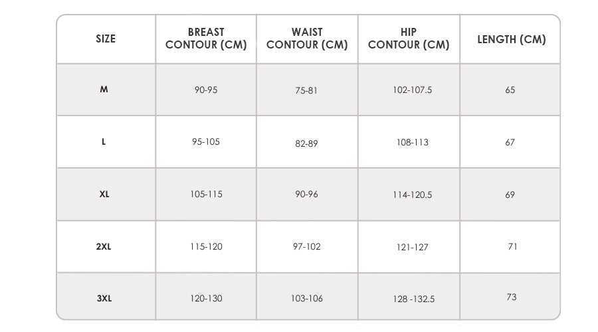
Task: Click the 105-115 breast contour cell
Action: (x=206, y=195)
